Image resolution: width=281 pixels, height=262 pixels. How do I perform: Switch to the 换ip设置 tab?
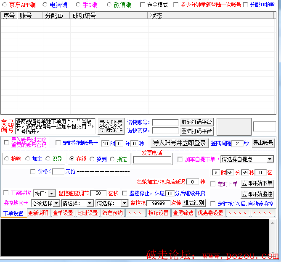[x=158, y=213]
